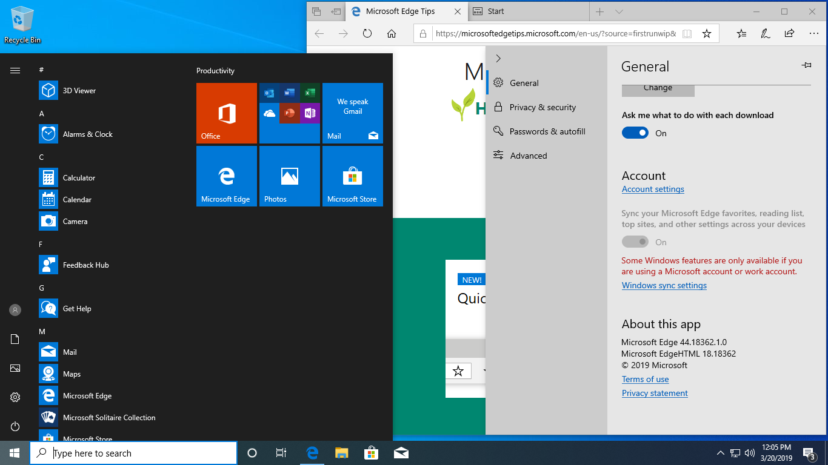Click the user account icon in Start

pos(15,310)
